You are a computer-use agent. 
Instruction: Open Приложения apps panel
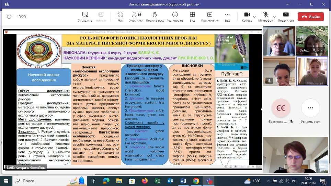tap(209, 17)
